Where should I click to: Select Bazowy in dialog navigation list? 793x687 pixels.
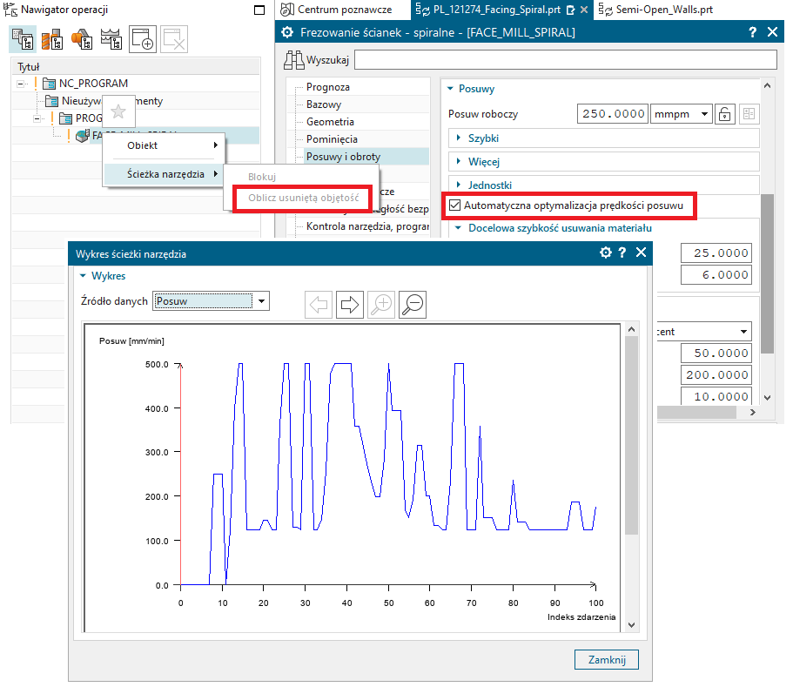(x=324, y=104)
